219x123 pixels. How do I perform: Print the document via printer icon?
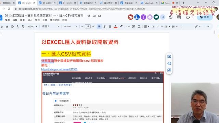[x=12, y=27]
